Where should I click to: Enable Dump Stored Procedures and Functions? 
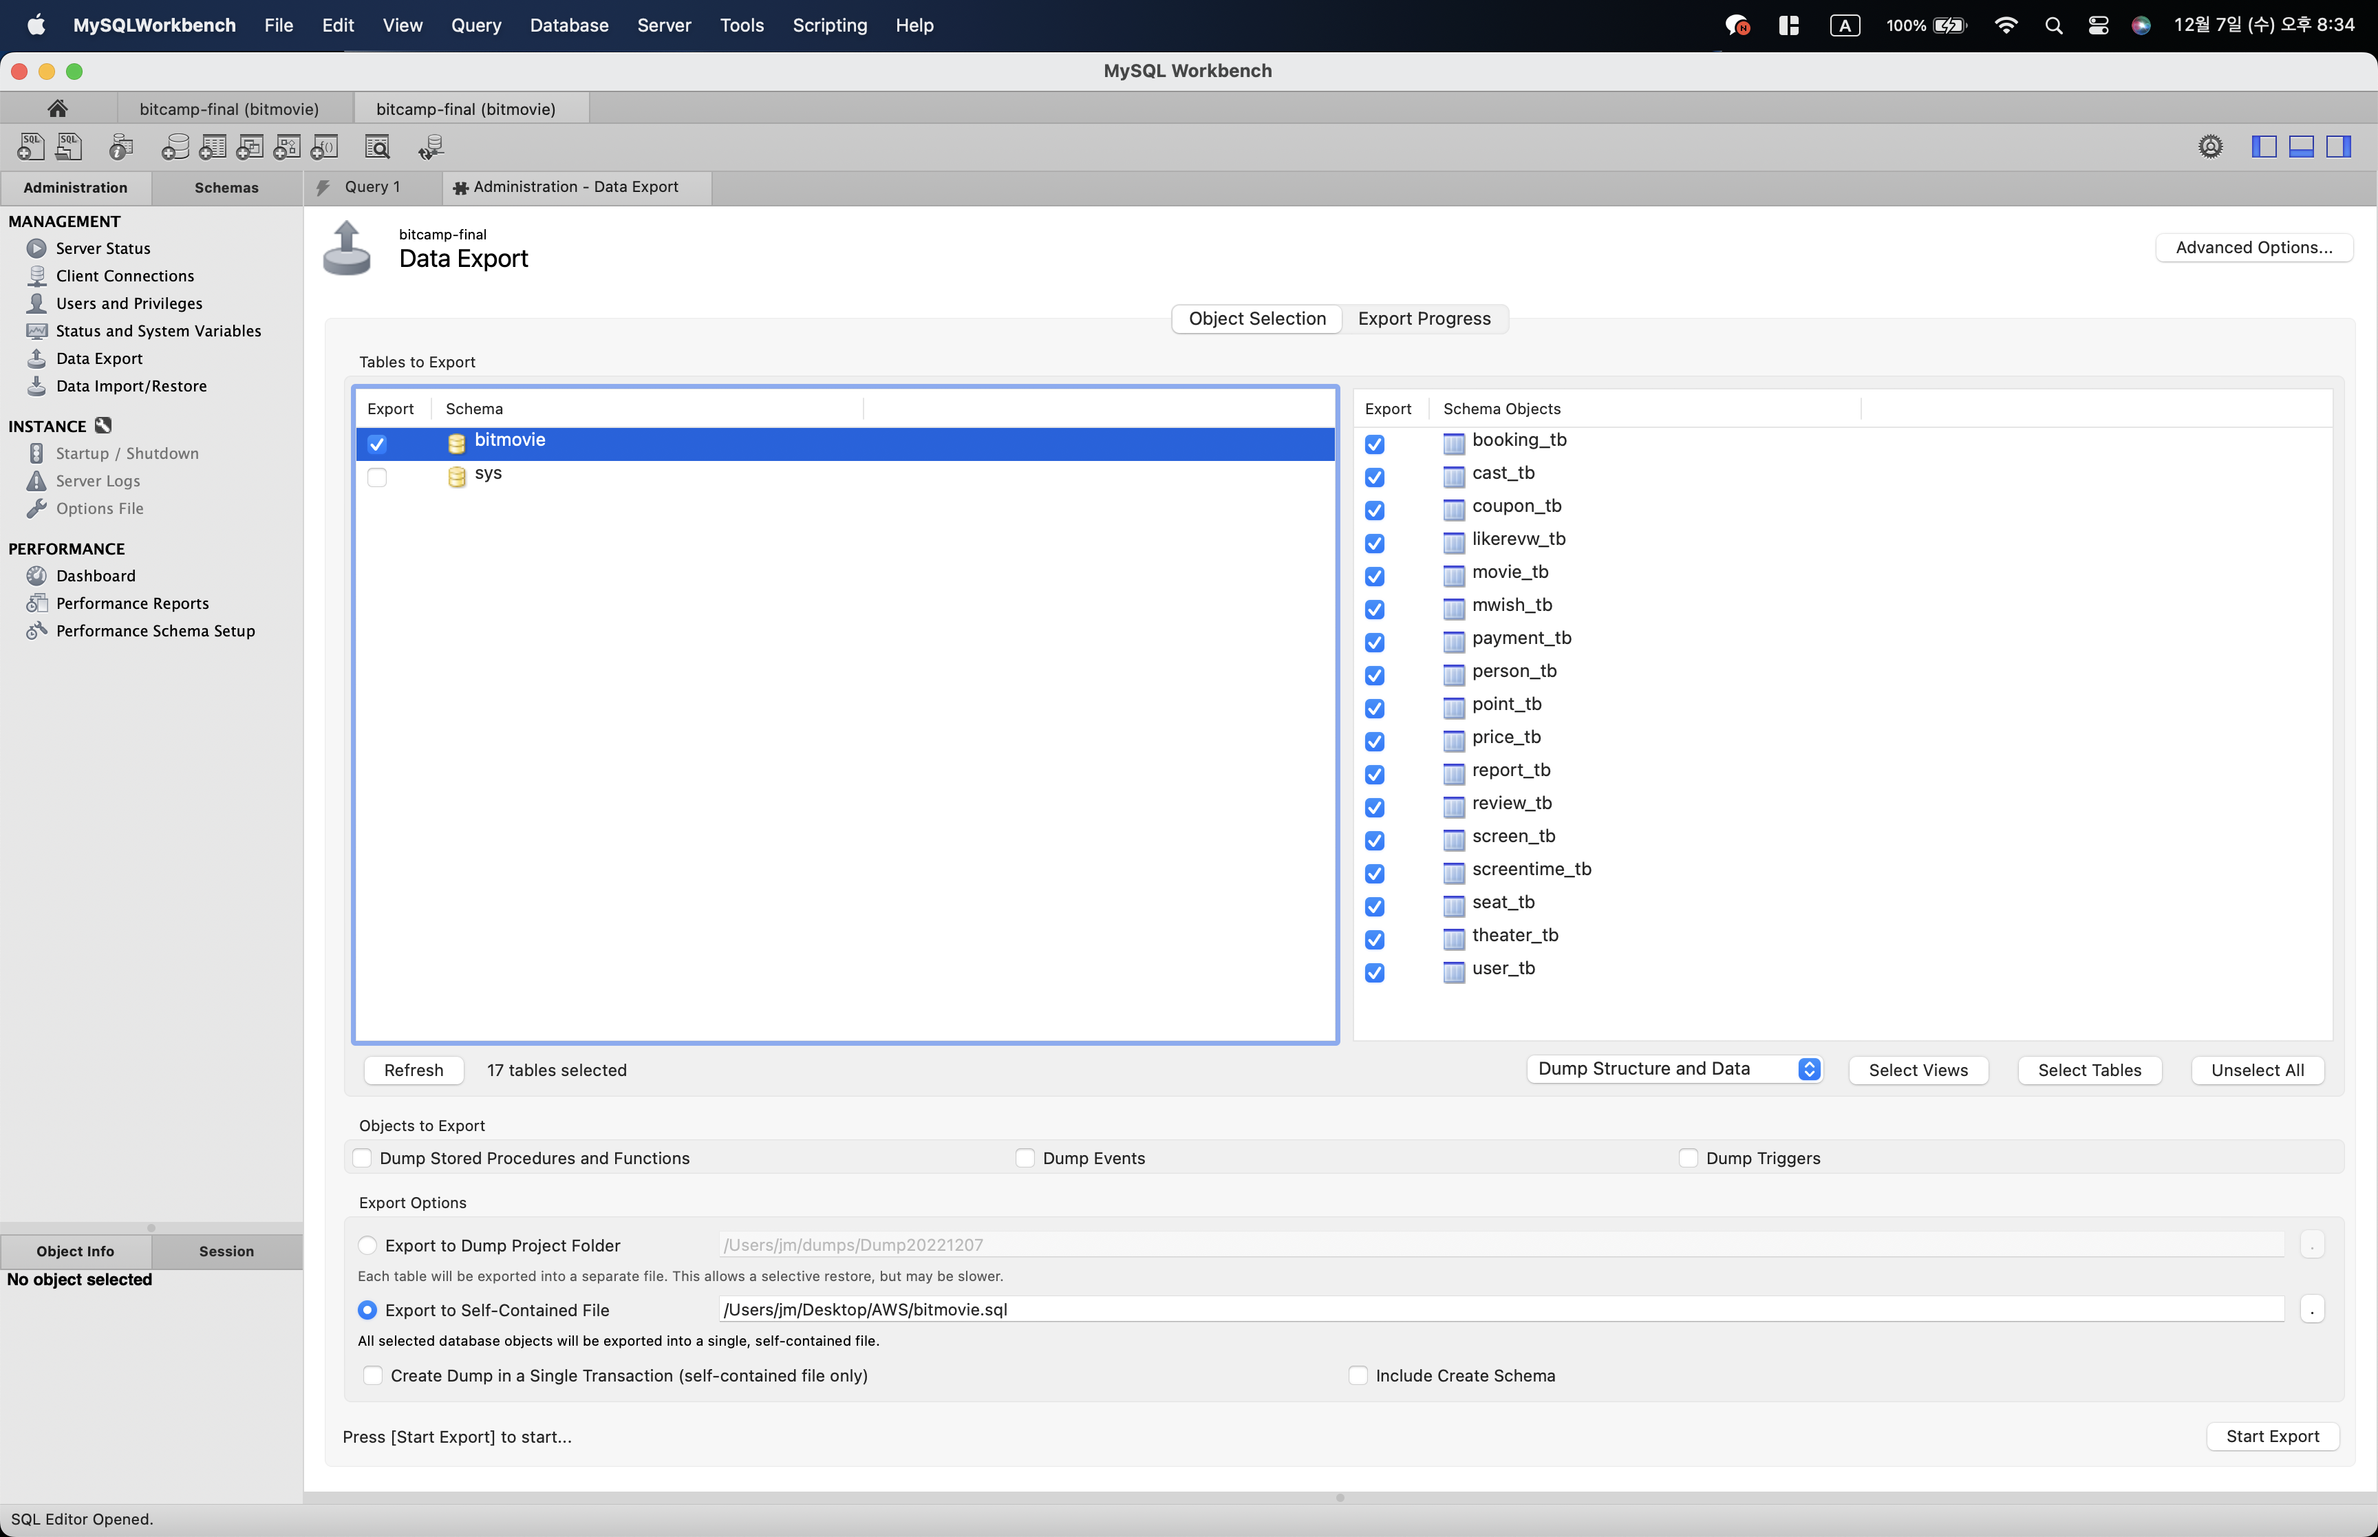click(x=362, y=1158)
